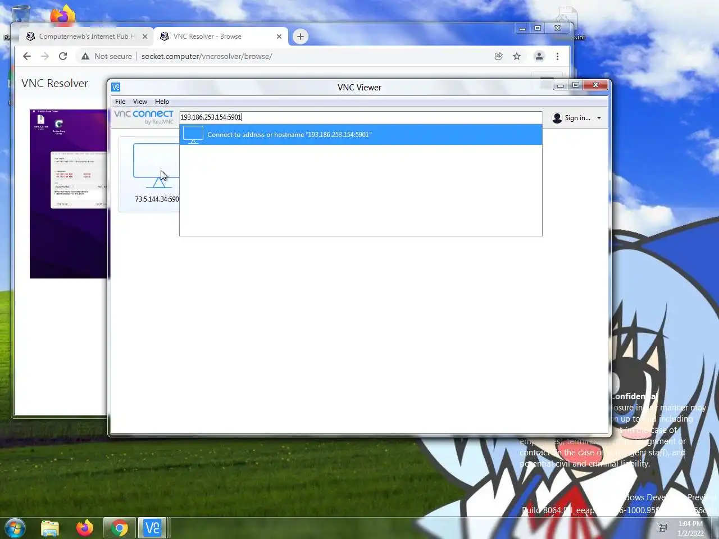Switch to Computernewb's Internet Pub tab

[x=87, y=36]
